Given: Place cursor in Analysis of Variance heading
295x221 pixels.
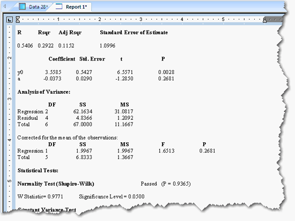Looking at the screenshot, I should coord(43,92).
